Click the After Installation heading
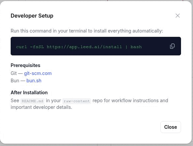The width and height of the screenshot is (193, 146). (29, 93)
